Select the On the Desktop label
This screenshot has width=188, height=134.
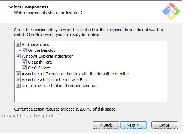42,50
